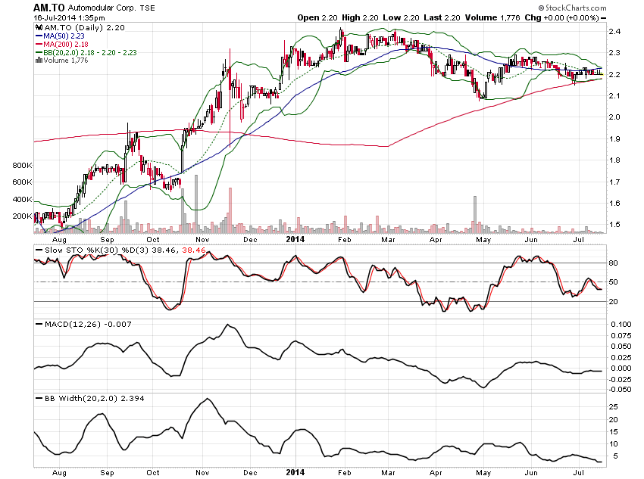
Task: Click the 80 overbought level on stochastic axis
Action: (x=613, y=263)
